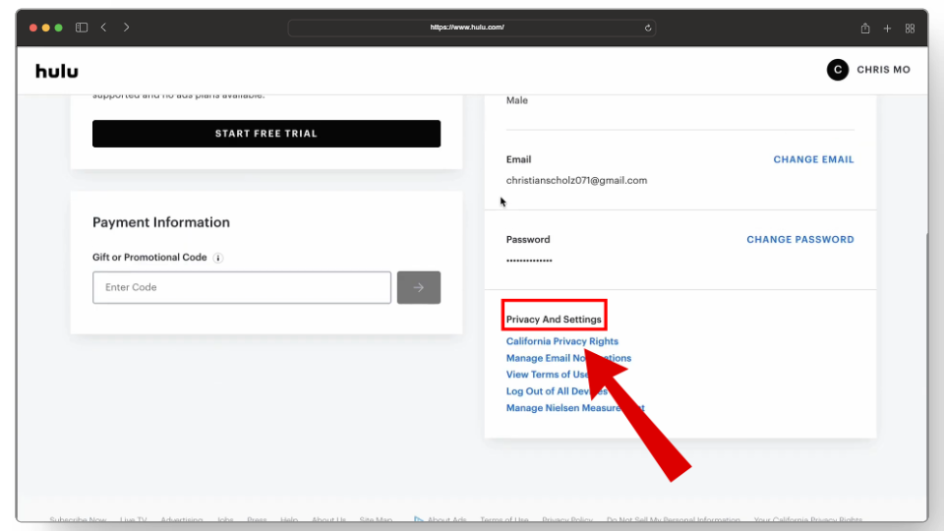Click CHANGE EMAIL link
This screenshot has height=531, width=944.
[813, 159]
